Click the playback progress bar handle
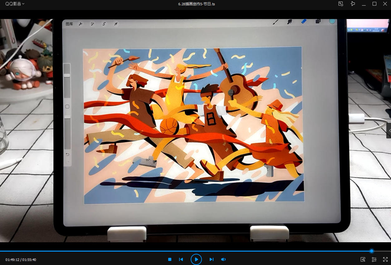This screenshot has height=265, width=391. [x=371, y=251]
